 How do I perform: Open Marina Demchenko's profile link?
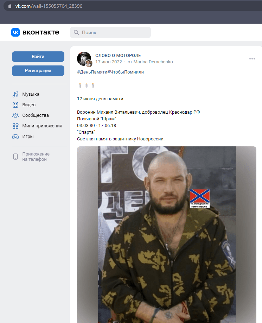[x=153, y=62]
